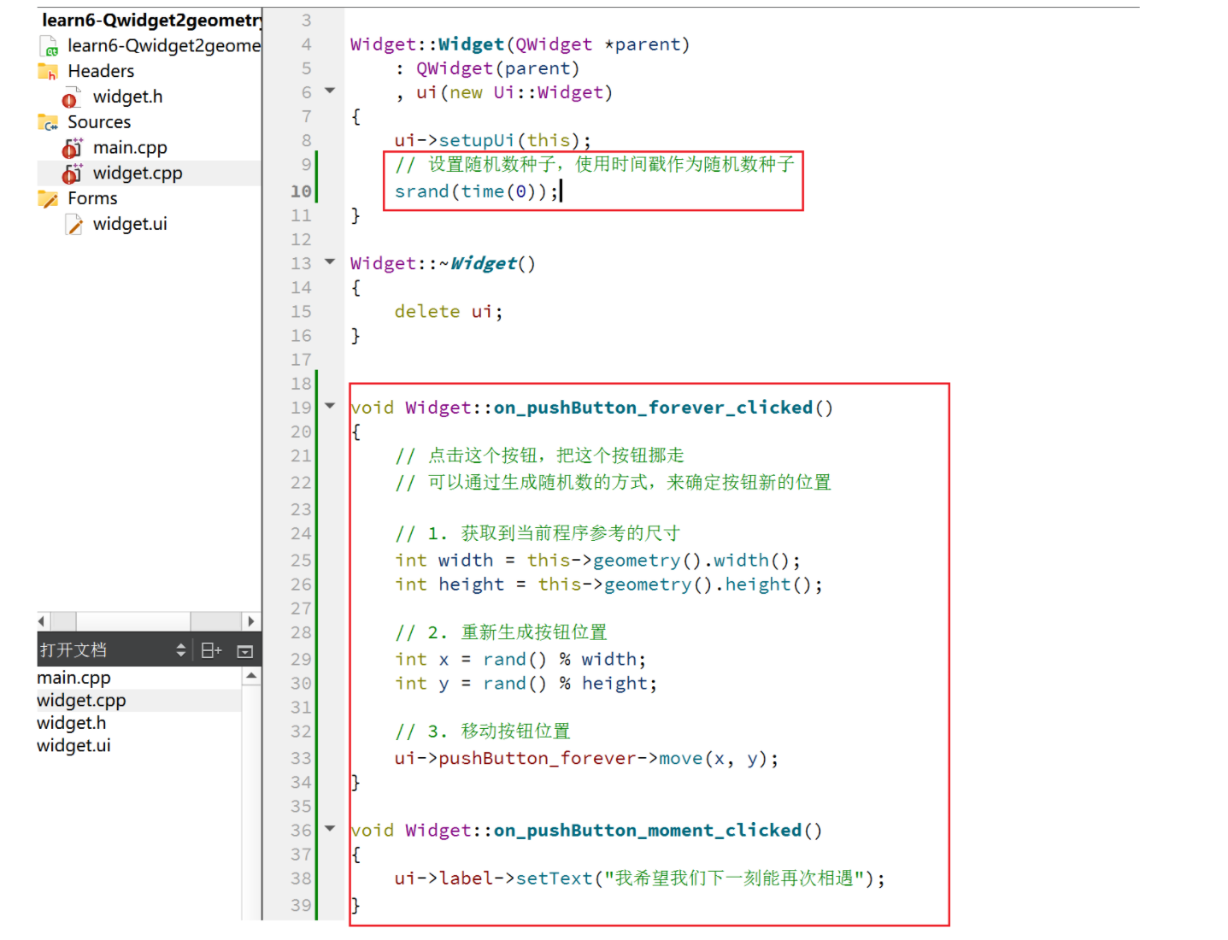Fold the on_pushButton_forever_clicked function at line 19
Viewport: 1228px width, 940px height.
(x=330, y=406)
